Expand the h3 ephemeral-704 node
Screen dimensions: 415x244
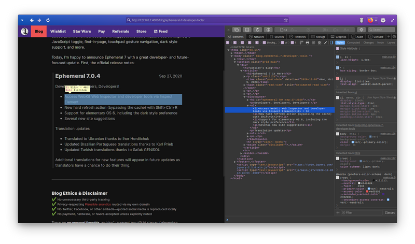pyautogui.click(x=248, y=100)
